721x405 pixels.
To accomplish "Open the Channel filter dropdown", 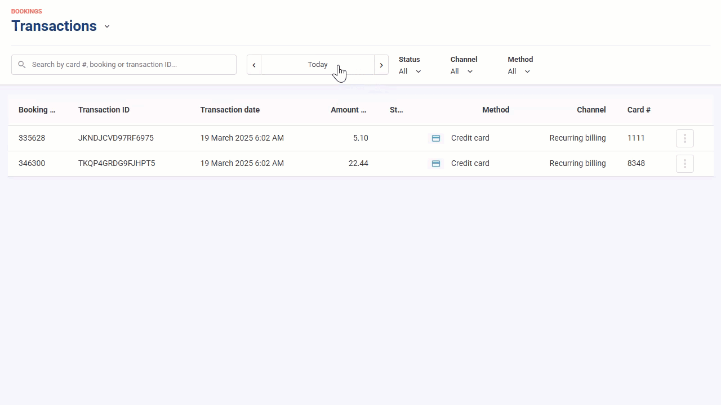I will [x=462, y=71].
